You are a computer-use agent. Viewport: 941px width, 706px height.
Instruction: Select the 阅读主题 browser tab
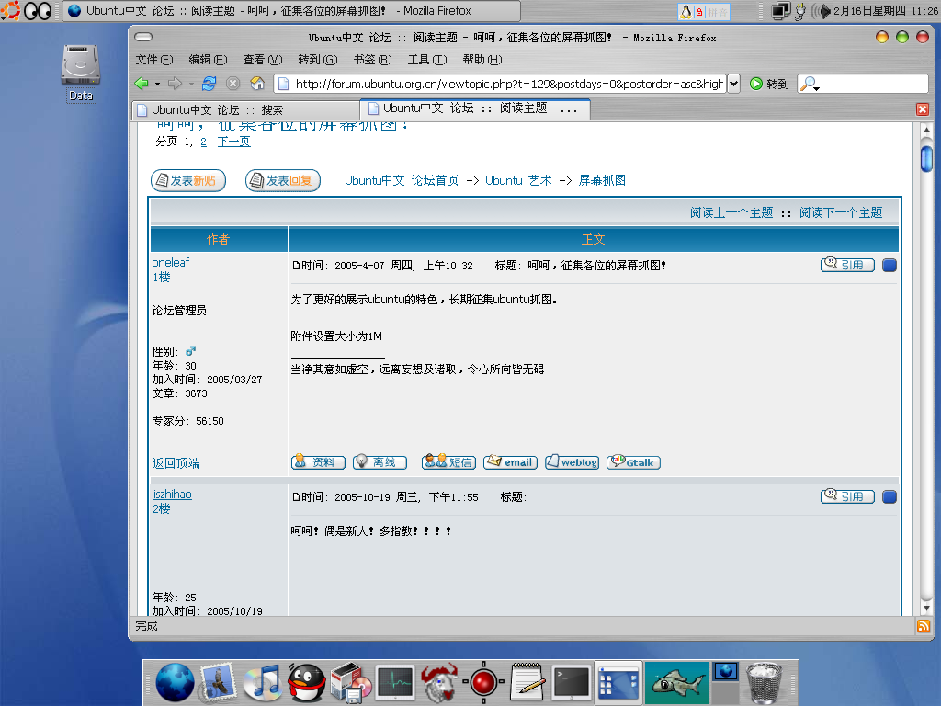(475, 108)
